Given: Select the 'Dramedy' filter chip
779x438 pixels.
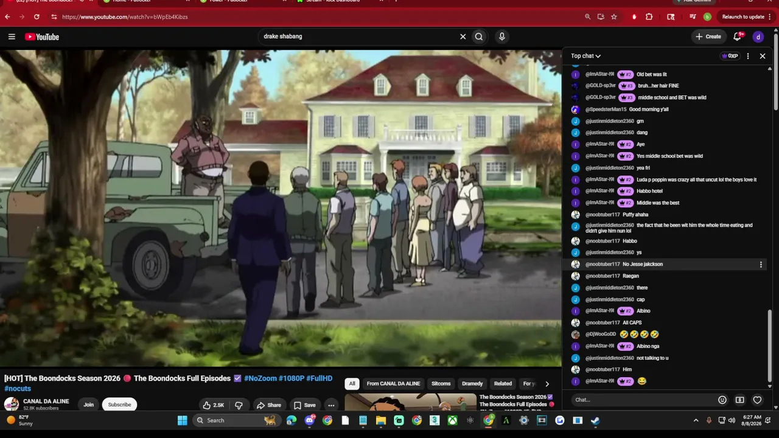Looking at the screenshot, I should click(x=472, y=384).
